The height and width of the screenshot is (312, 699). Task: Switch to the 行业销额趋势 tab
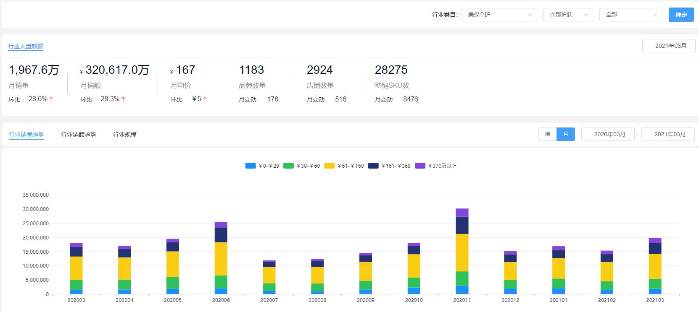click(79, 135)
